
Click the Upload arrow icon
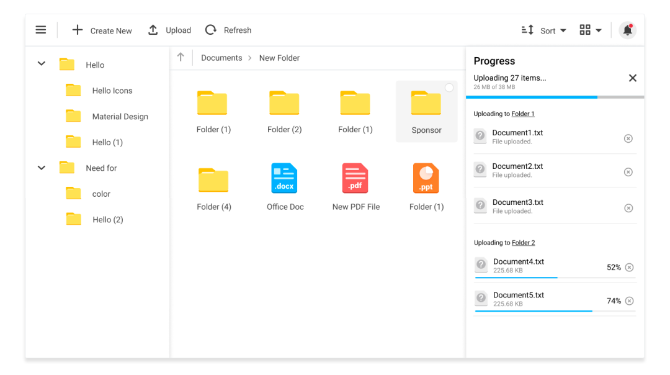coord(153,30)
